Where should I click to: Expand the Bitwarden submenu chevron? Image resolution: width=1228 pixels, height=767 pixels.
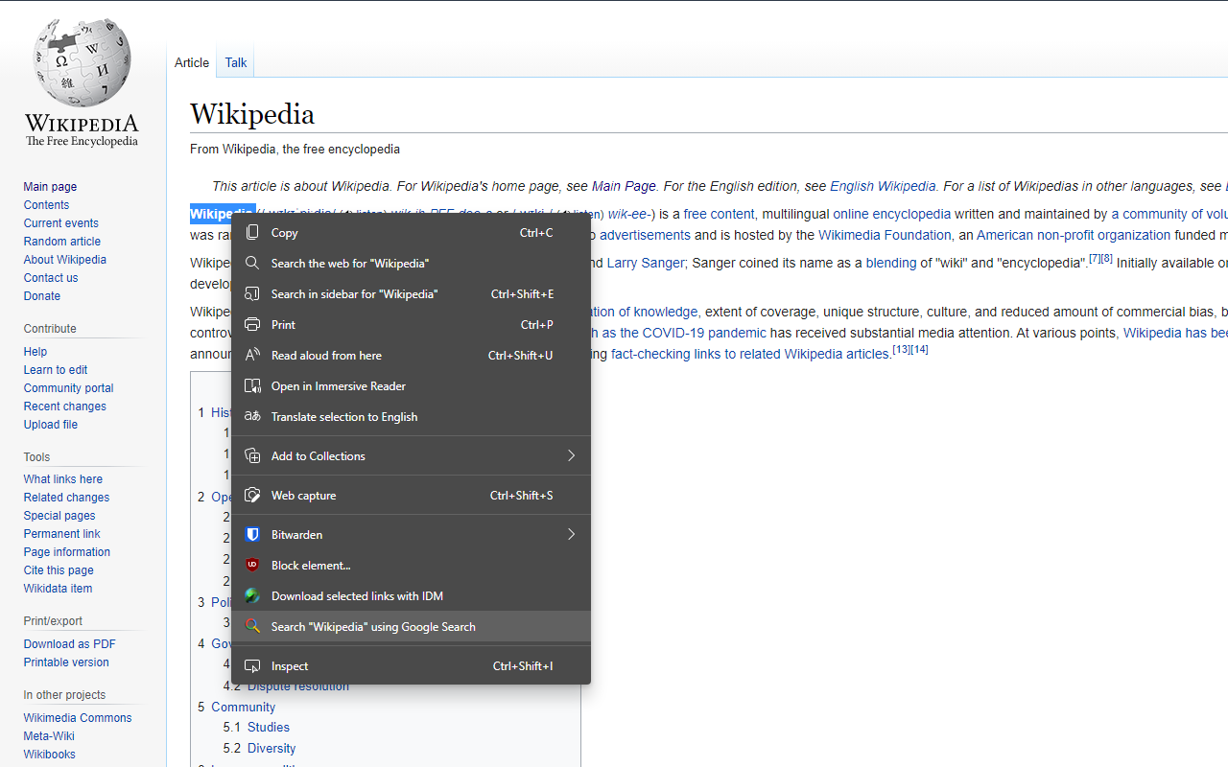571,534
